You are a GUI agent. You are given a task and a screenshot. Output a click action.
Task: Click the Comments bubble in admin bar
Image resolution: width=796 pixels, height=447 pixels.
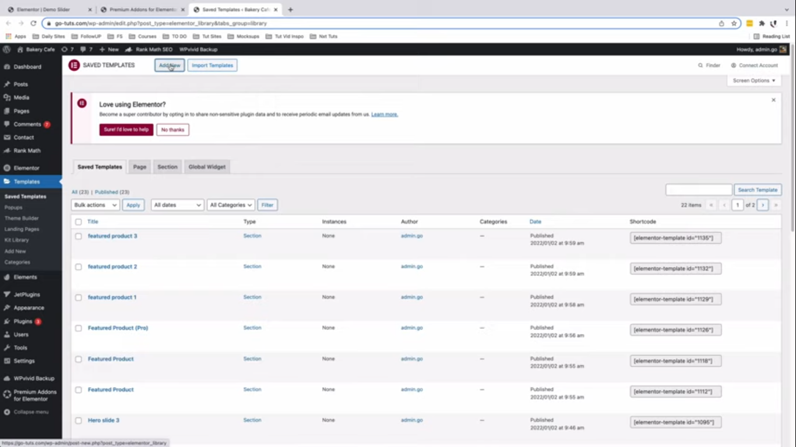[83, 49]
